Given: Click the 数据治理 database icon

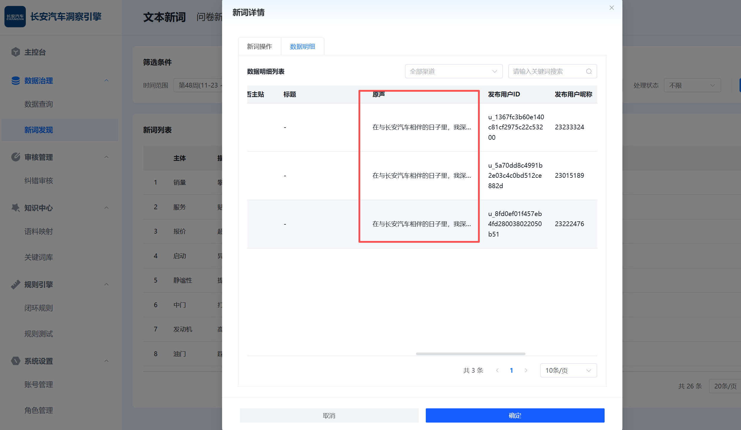Looking at the screenshot, I should point(15,80).
